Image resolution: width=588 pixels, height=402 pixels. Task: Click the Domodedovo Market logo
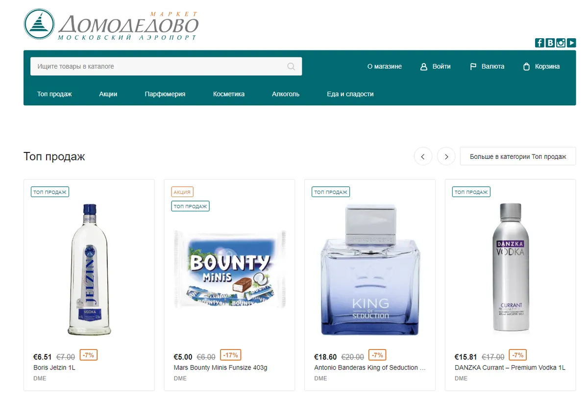(112, 25)
